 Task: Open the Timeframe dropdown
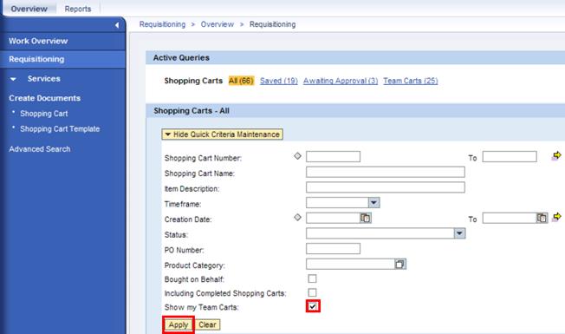point(373,202)
